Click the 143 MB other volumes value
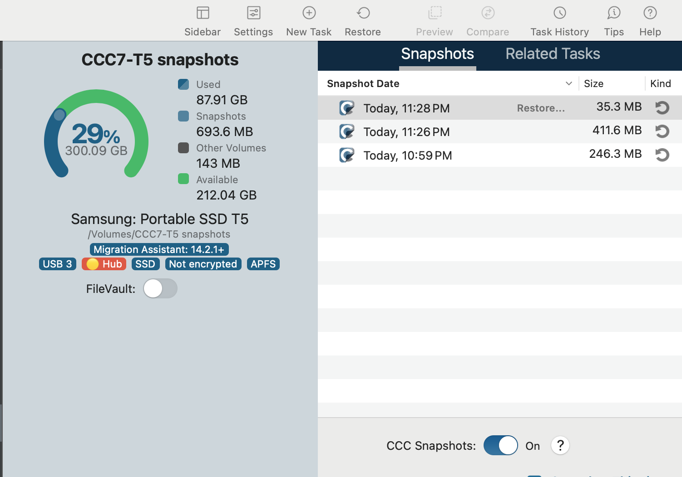Viewport: 682px width, 477px height. (218, 163)
